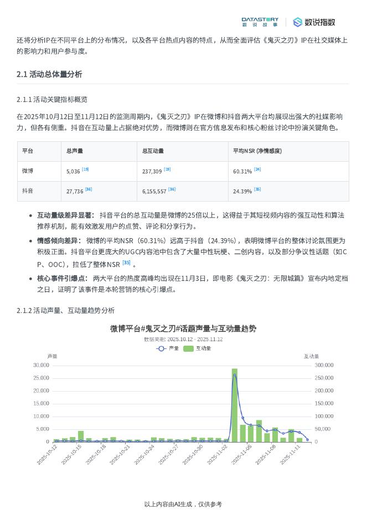Open citation [35] beside 24.39%
367x519 pixels.
coord(257,189)
